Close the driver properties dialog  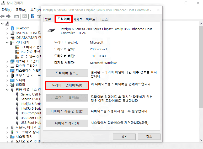pos(158,10)
